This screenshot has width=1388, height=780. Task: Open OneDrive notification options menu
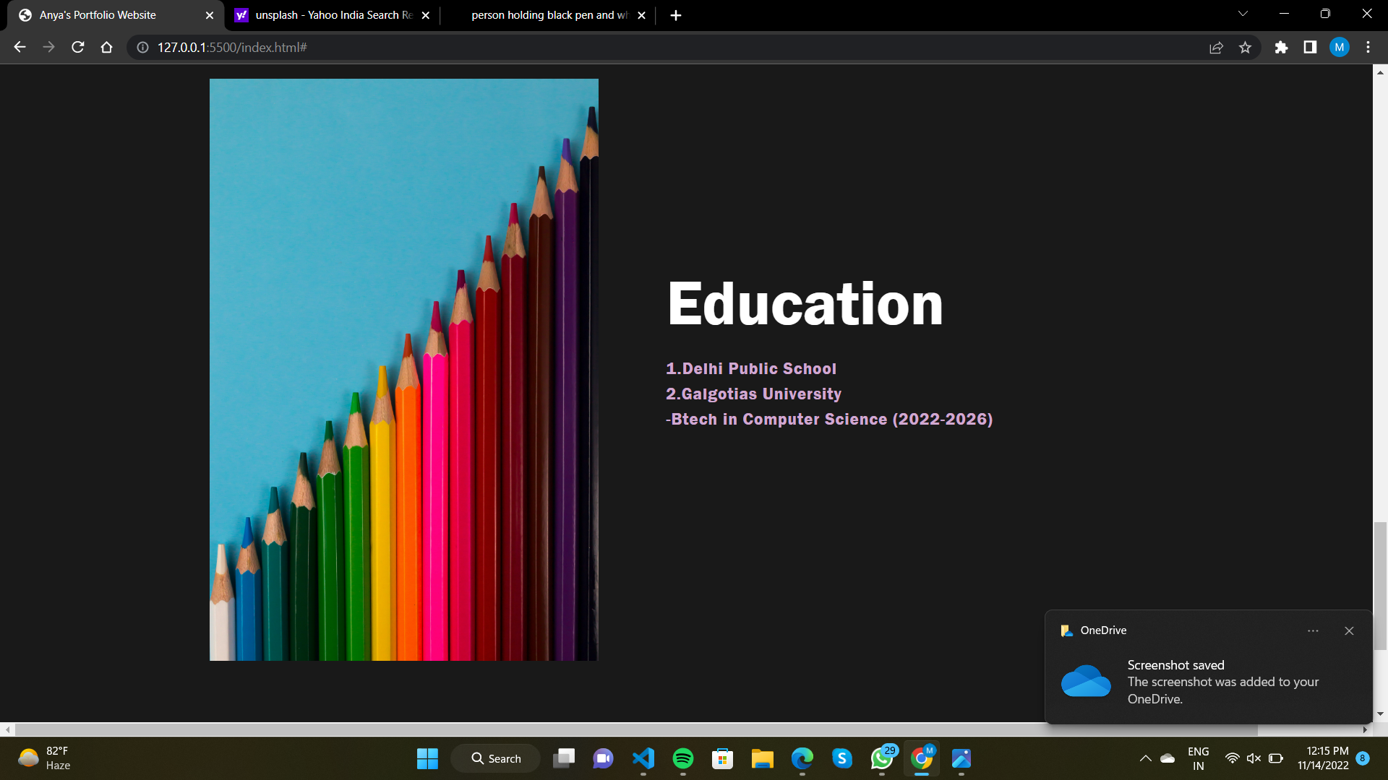pos(1313,630)
